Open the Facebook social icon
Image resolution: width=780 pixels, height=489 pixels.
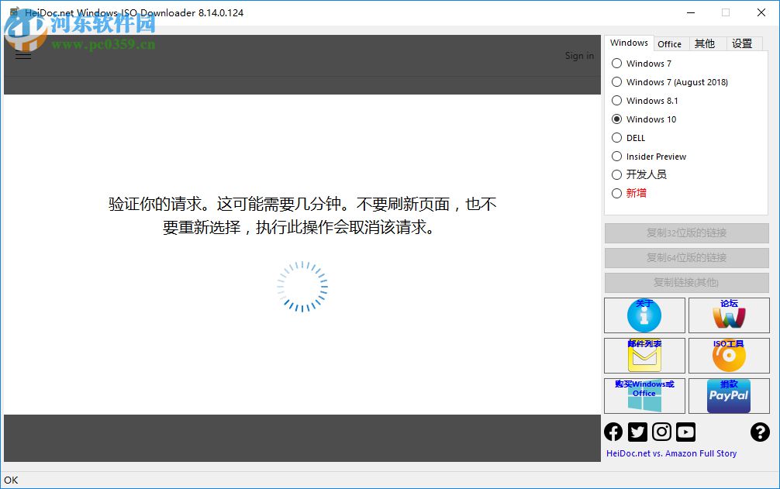click(613, 432)
